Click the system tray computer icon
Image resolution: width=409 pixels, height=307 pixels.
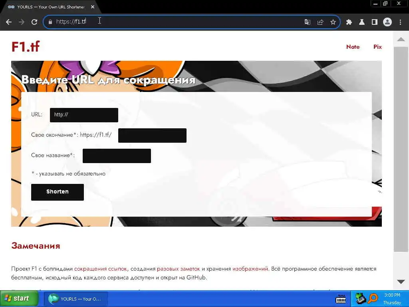[x=361, y=299]
